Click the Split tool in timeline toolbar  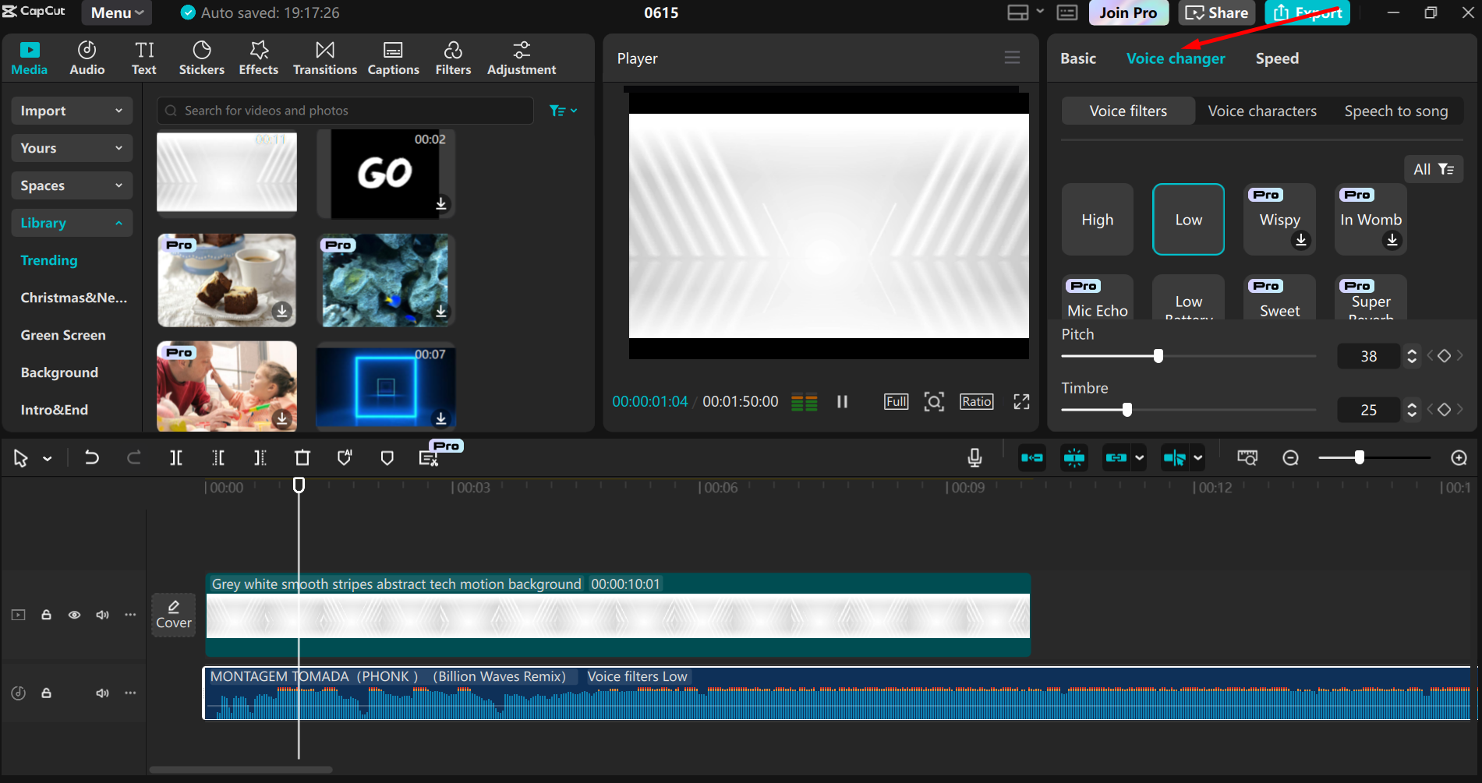click(176, 458)
